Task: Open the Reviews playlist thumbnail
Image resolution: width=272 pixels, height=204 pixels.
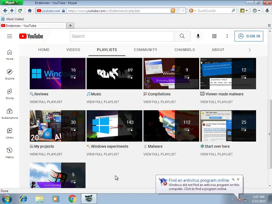Action: click(x=58, y=74)
